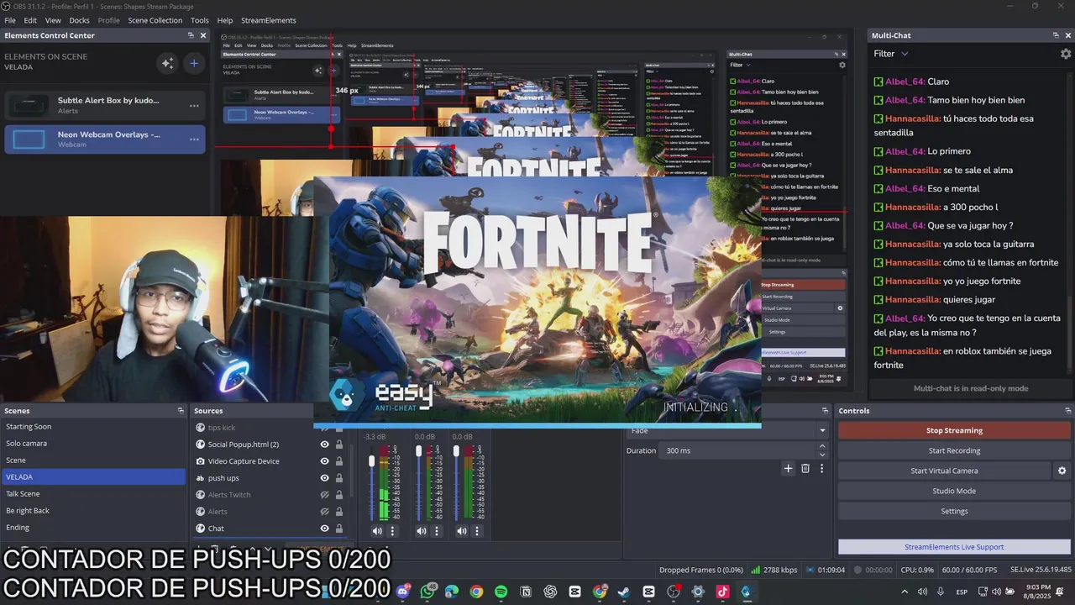Image resolution: width=1075 pixels, height=605 pixels.
Task: Hide the Video Capture Device source
Action: pyautogui.click(x=324, y=461)
